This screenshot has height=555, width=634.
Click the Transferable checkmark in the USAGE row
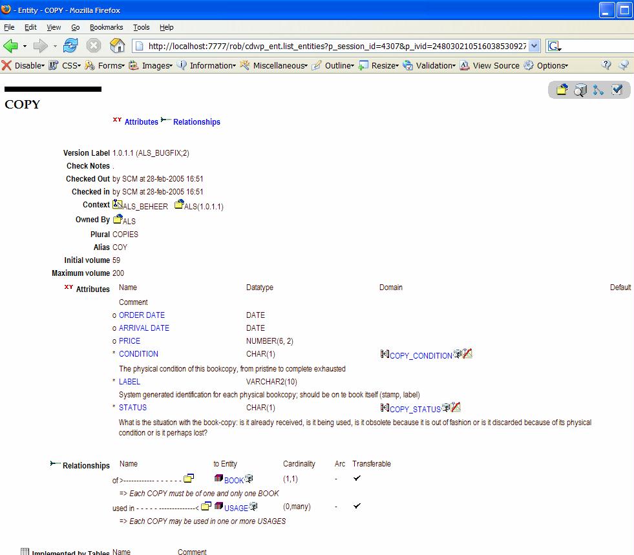coord(357,506)
